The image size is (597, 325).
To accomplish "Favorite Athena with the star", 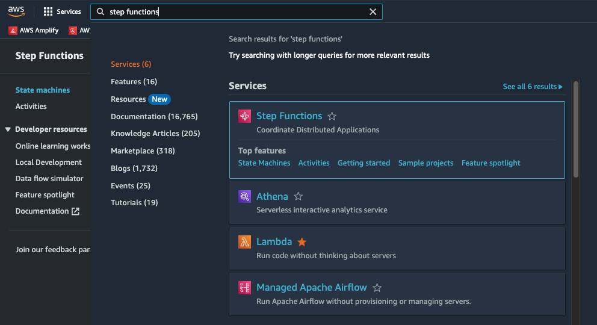I will [x=298, y=196].
